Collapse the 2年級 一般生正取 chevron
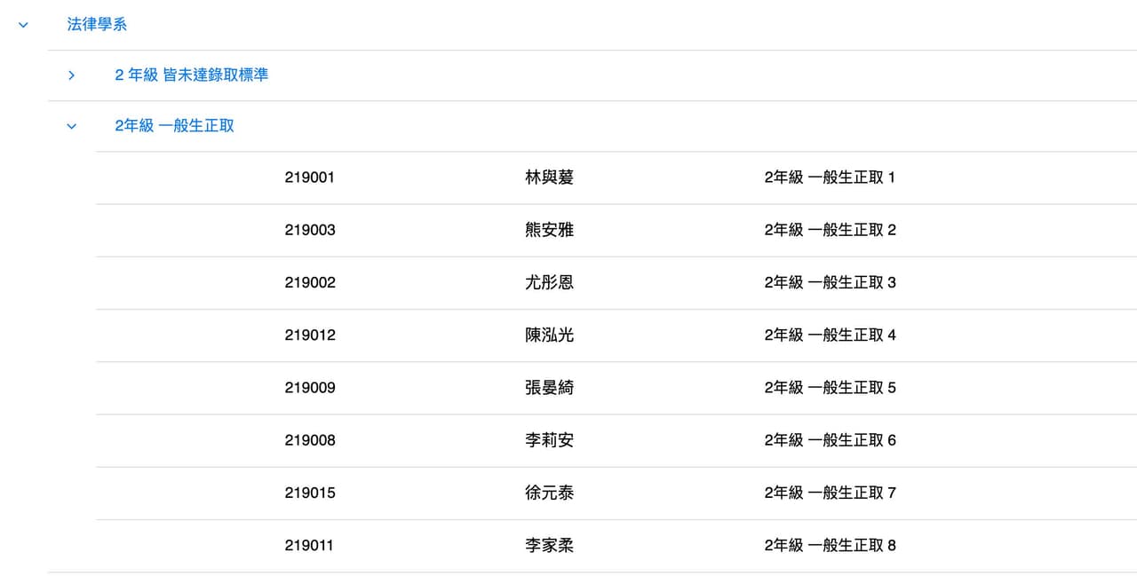 [x=72, y=126]
